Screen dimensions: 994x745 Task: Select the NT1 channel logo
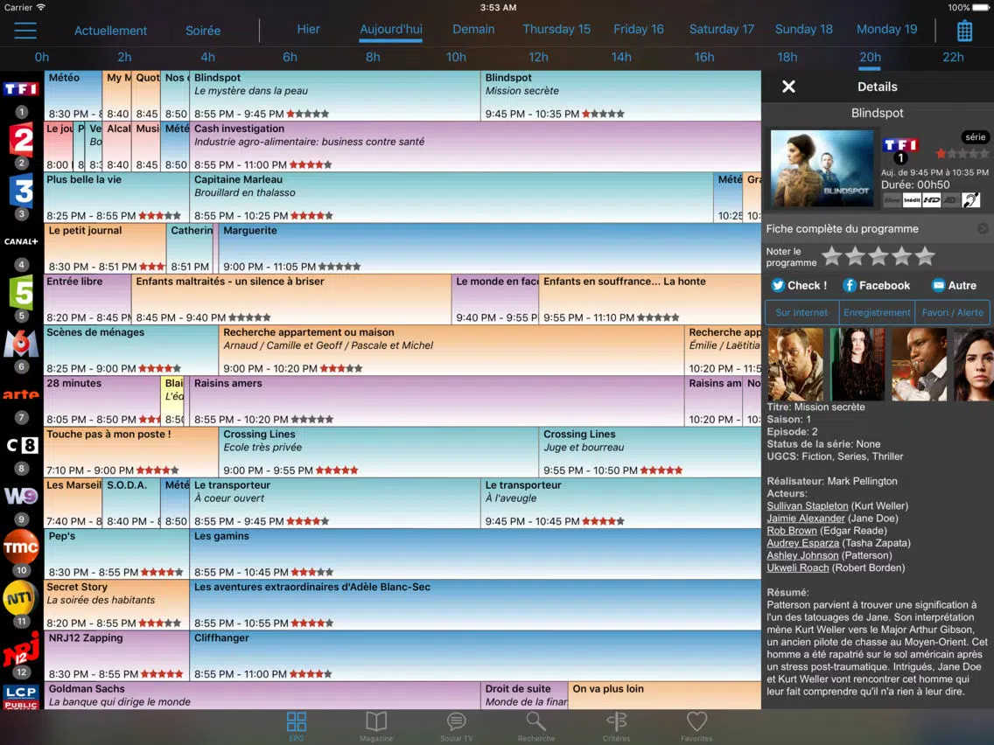click(x=21, y=598)
